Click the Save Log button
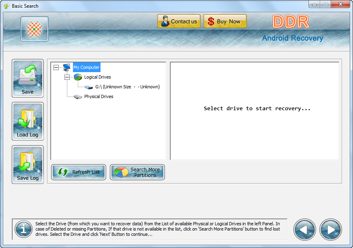This screenshot has width=353, height=248. point(28,165)
